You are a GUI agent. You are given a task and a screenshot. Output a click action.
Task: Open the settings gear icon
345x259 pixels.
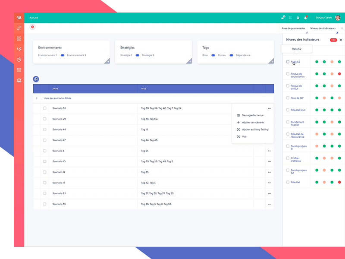(x=298, y=18)
